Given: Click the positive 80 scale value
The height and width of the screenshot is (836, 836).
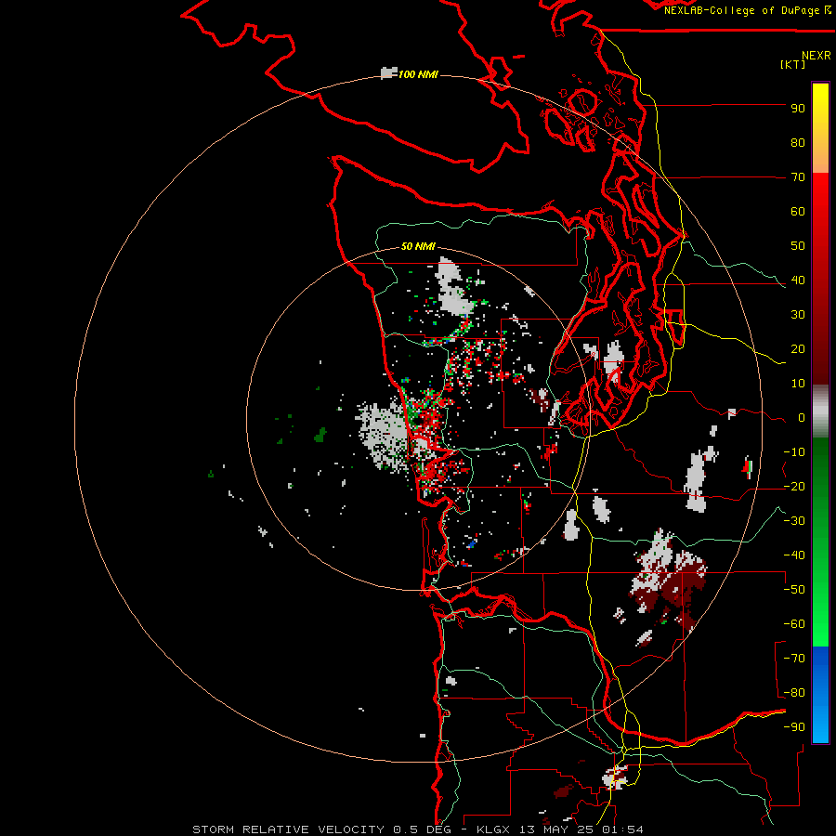Looking at the screenshot, I should click(798, 143).
